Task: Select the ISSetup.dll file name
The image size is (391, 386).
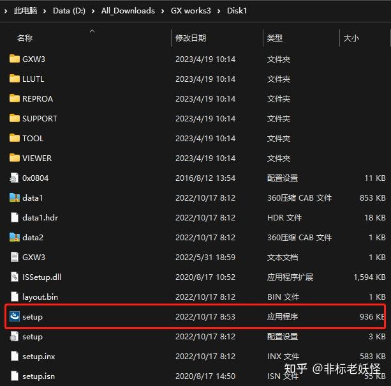Action: tap(41, 277)
